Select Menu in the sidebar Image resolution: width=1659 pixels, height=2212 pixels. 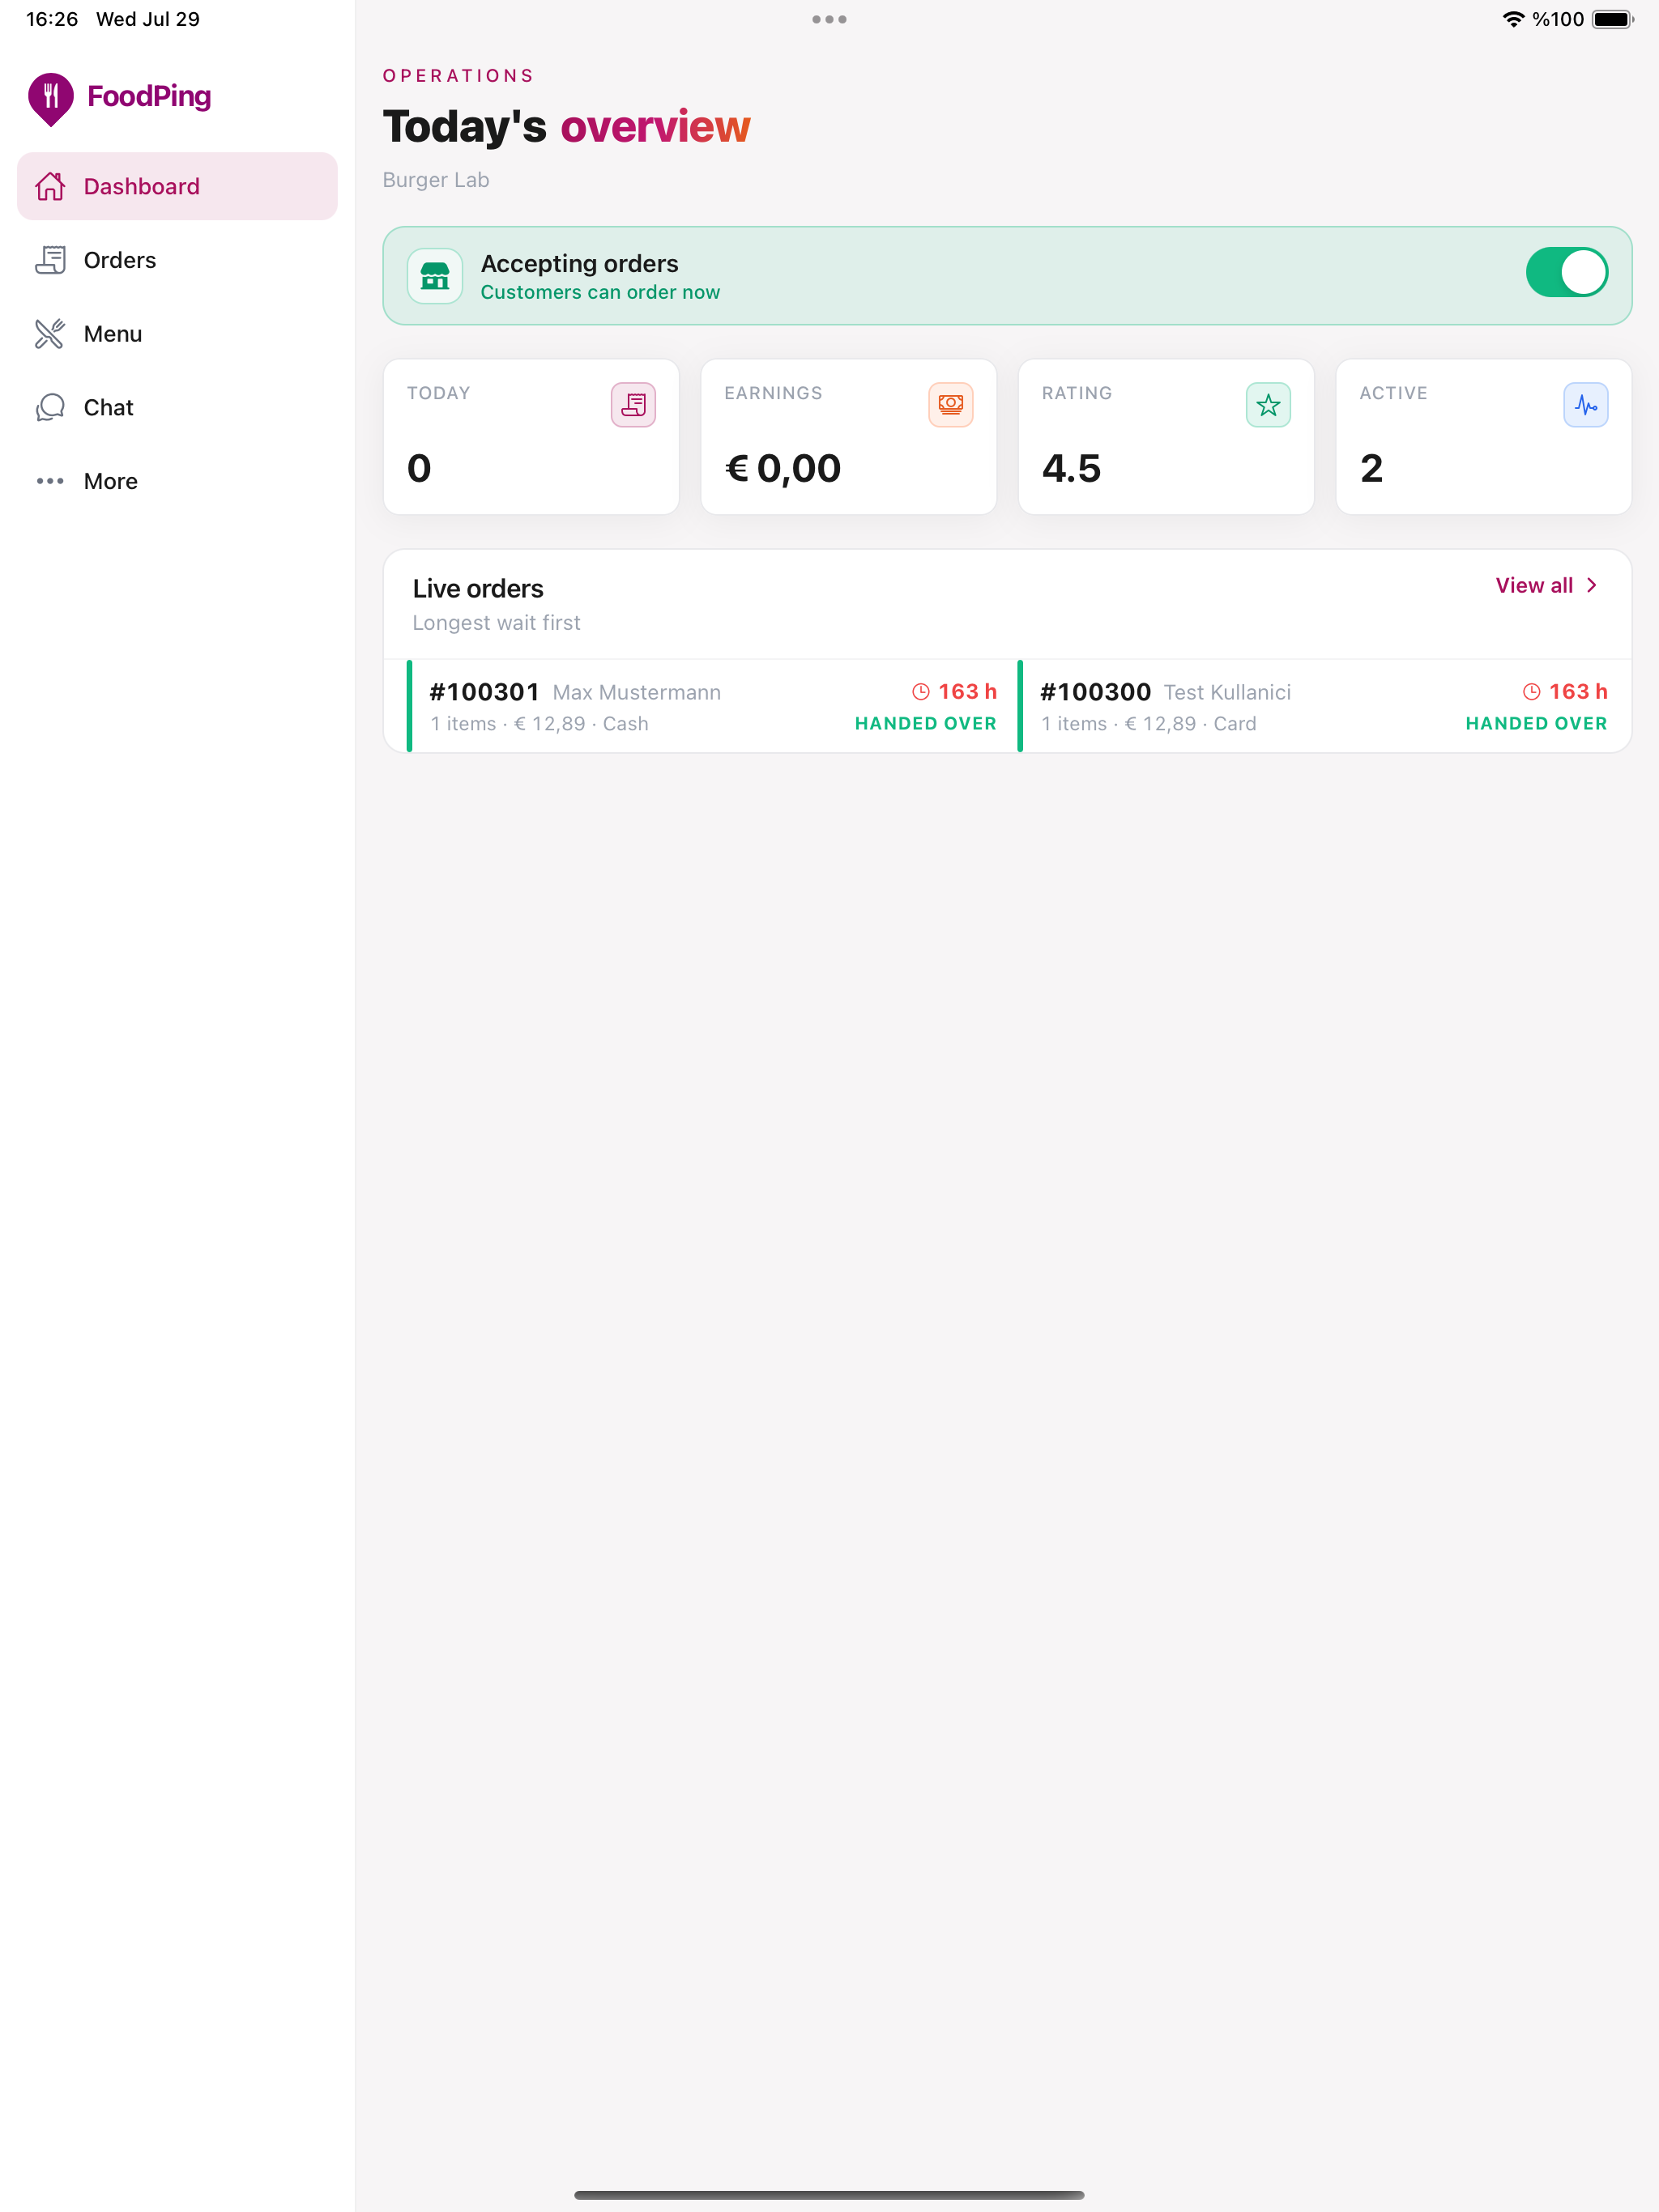(x=177, y=334)
